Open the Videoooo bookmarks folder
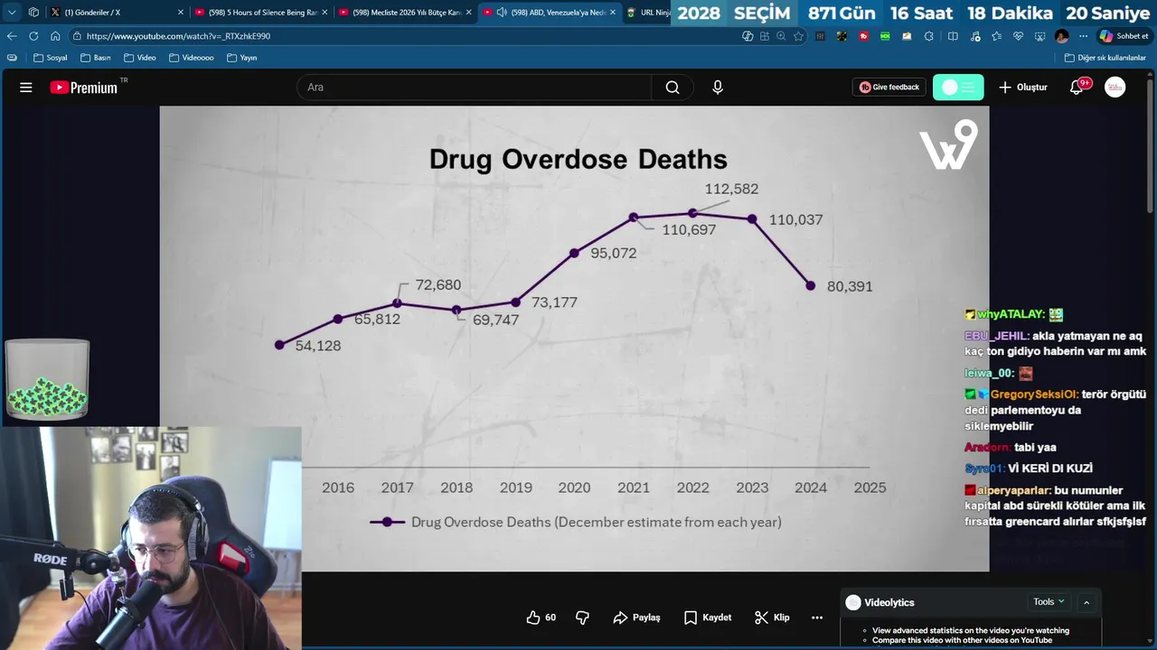 tap(192, 58)
